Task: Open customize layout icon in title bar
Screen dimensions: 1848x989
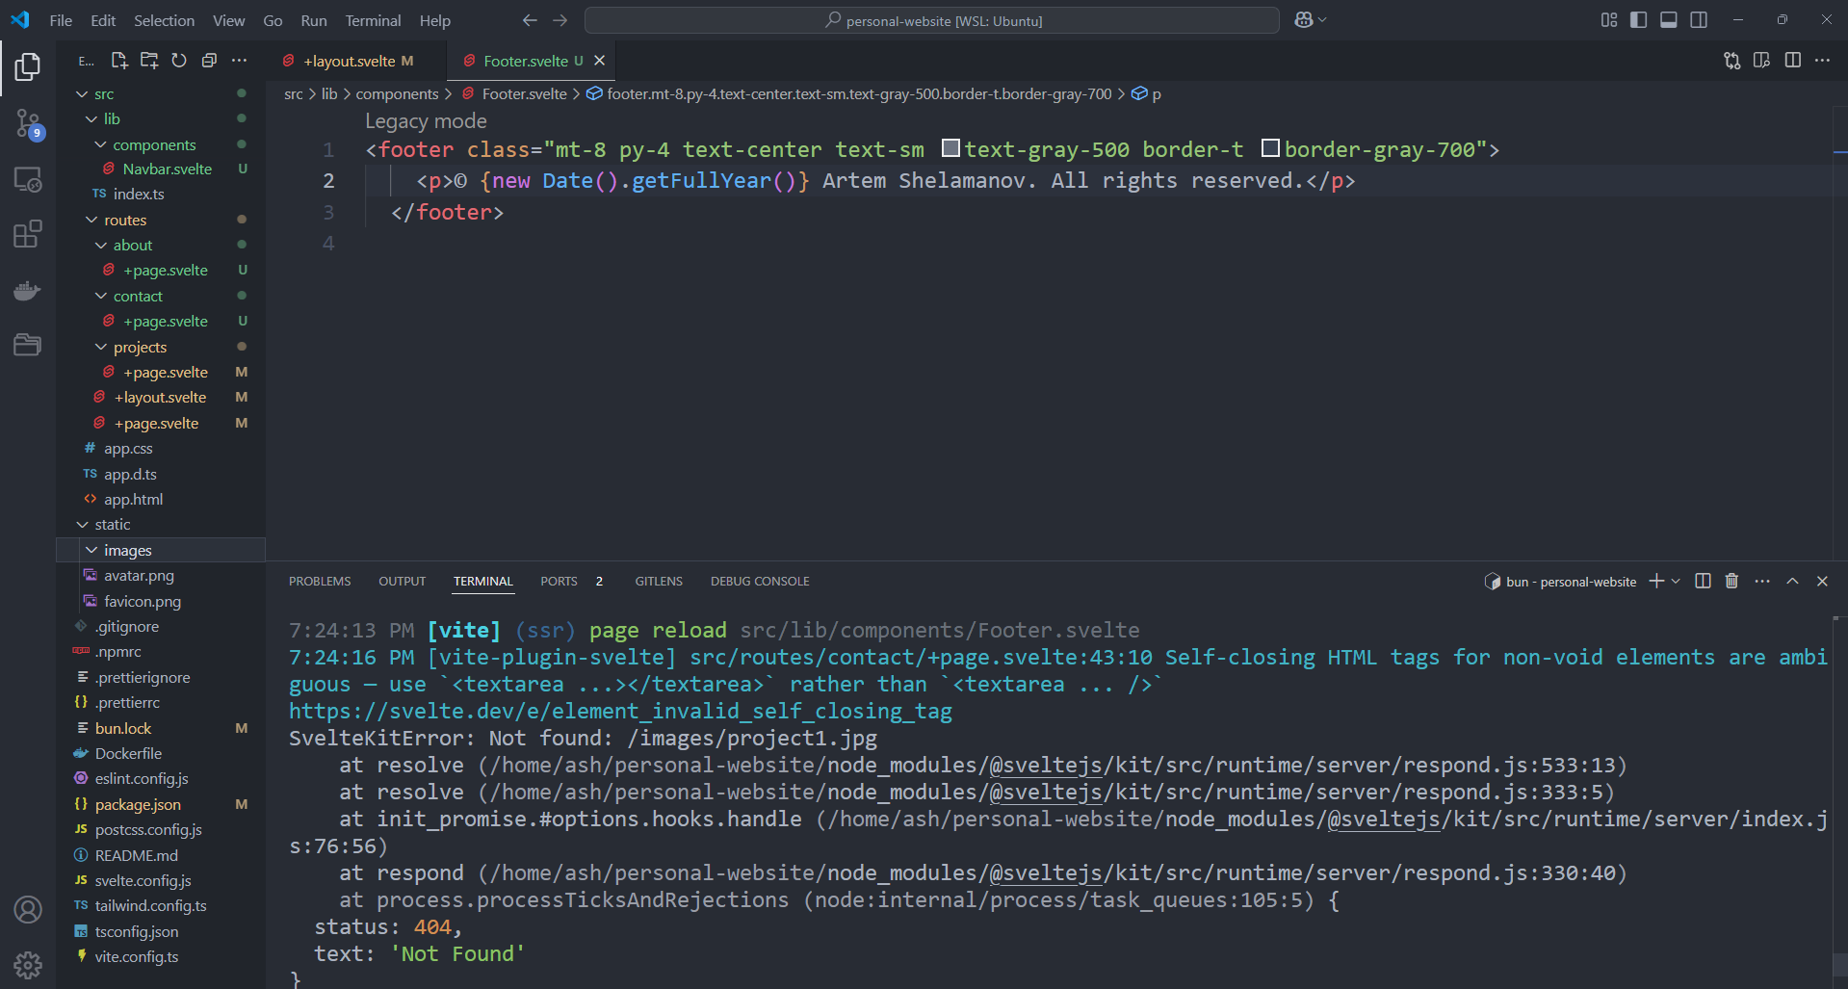Action: [x=1609, y=20]
